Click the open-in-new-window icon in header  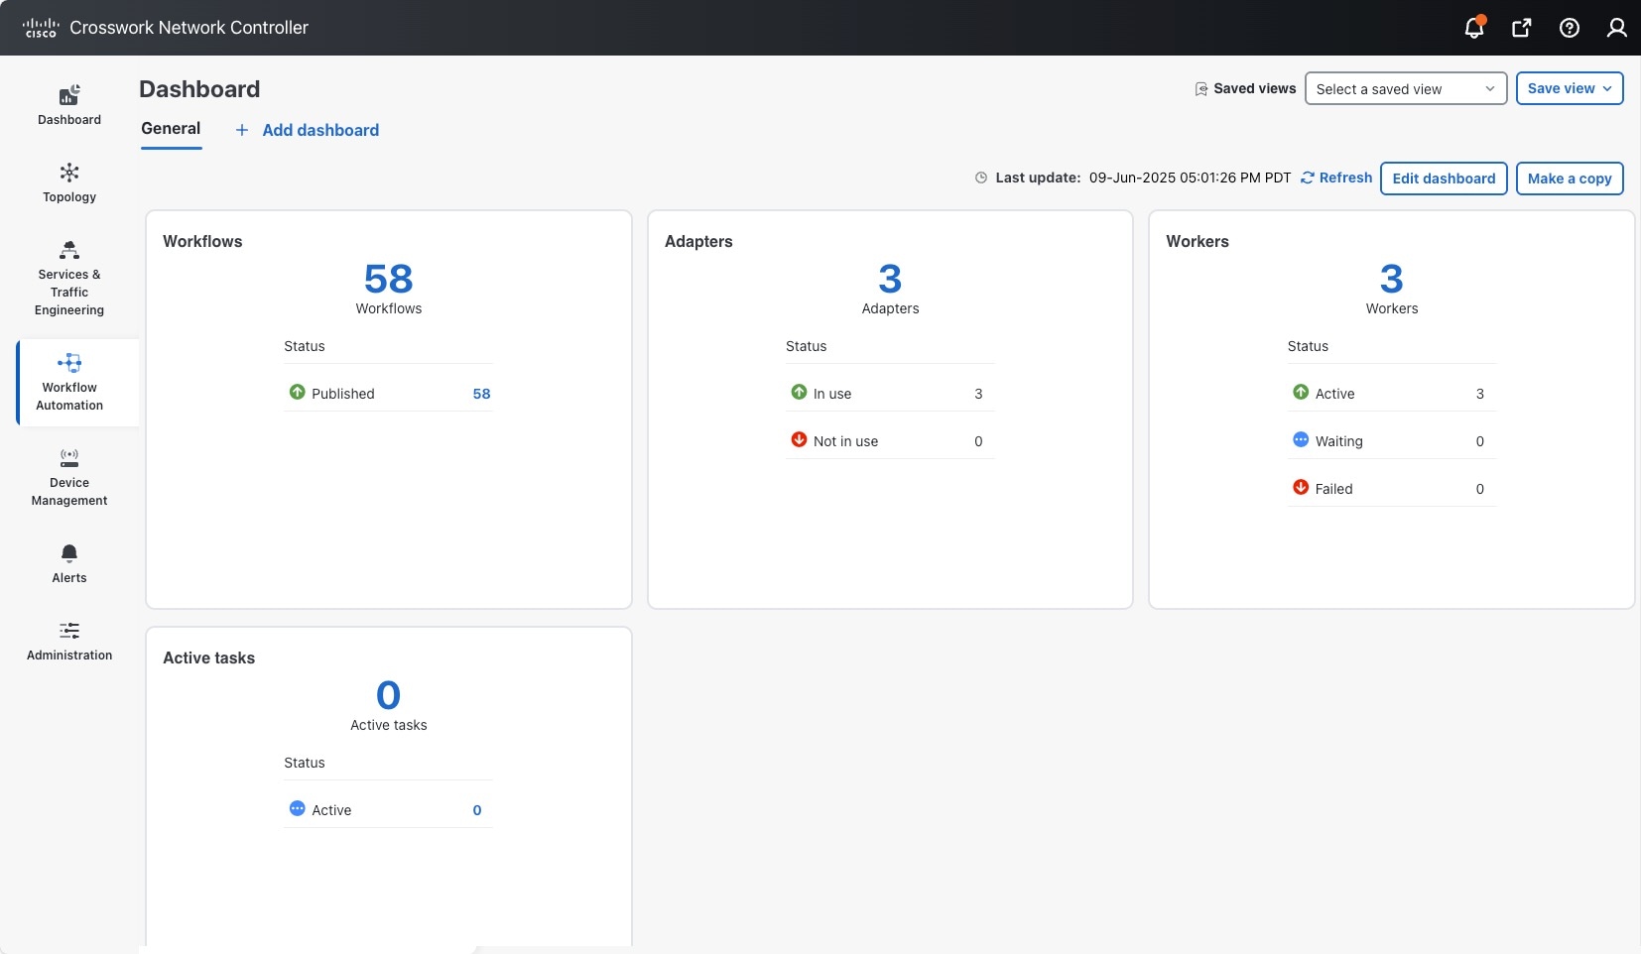(x=1521, y=28)
